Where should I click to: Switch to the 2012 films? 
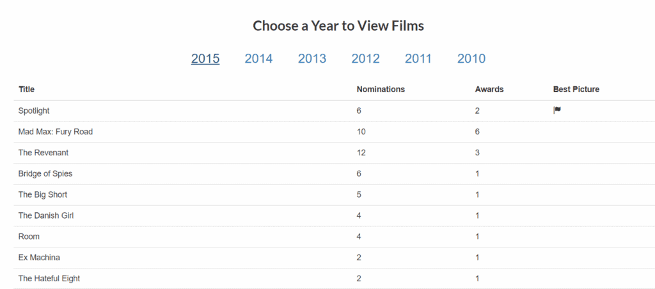[x=365, y=59]
